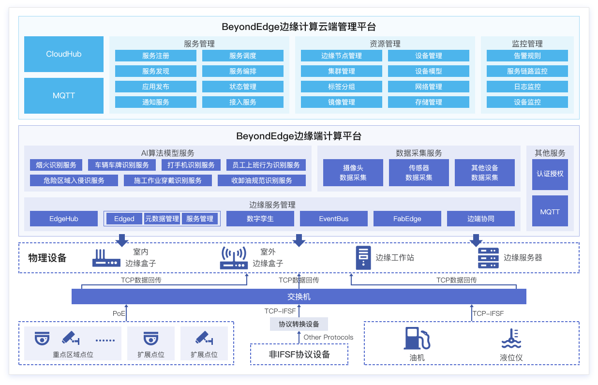
Task: Select the outdoor edge box antenna icon
Action: pyautogui.click(x=234, y=258)
